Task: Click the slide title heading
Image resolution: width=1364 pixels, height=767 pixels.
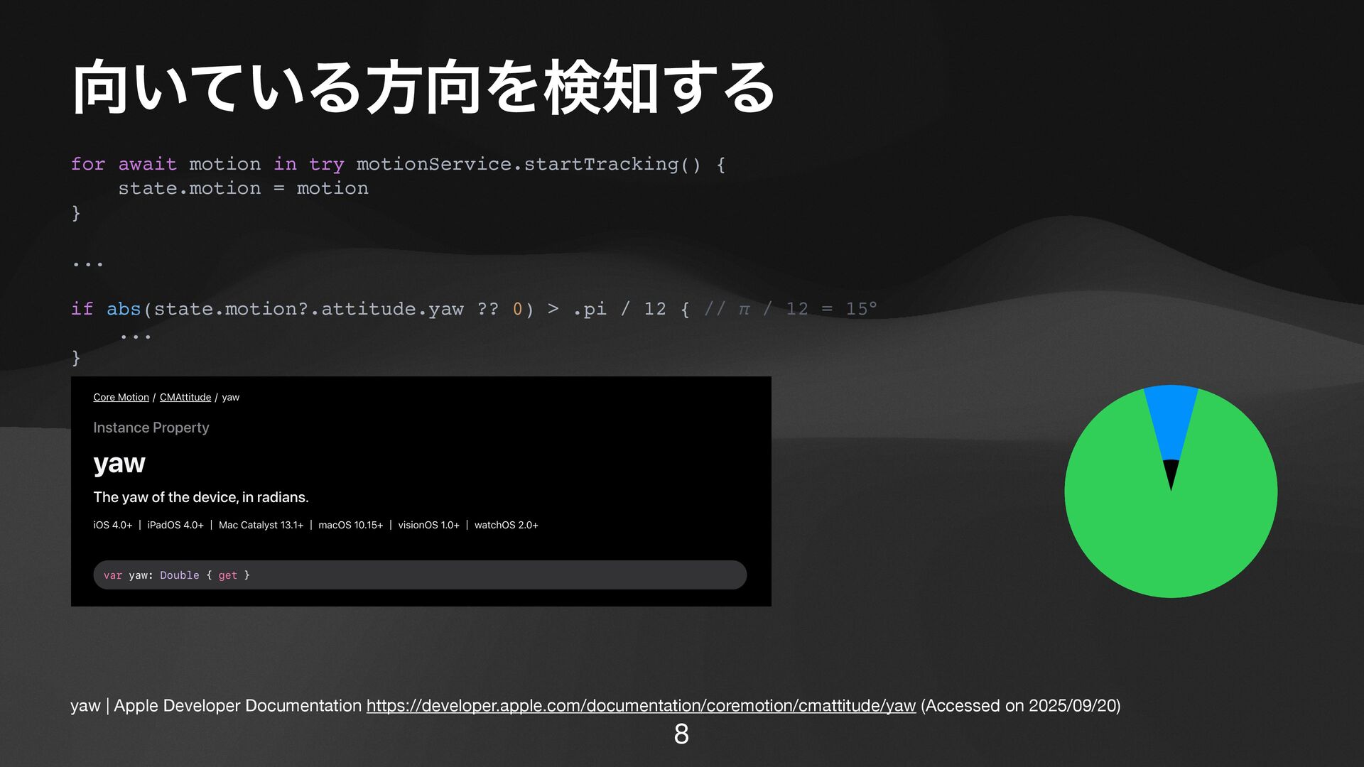Action: coord(423,89)
